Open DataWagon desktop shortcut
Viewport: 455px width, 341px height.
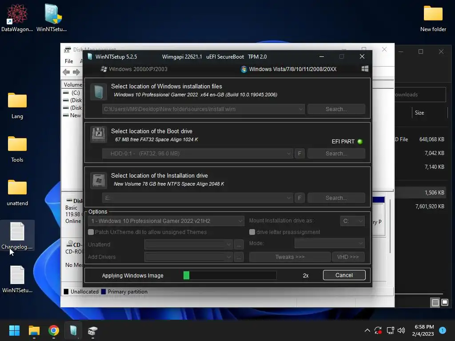(17, 17)
